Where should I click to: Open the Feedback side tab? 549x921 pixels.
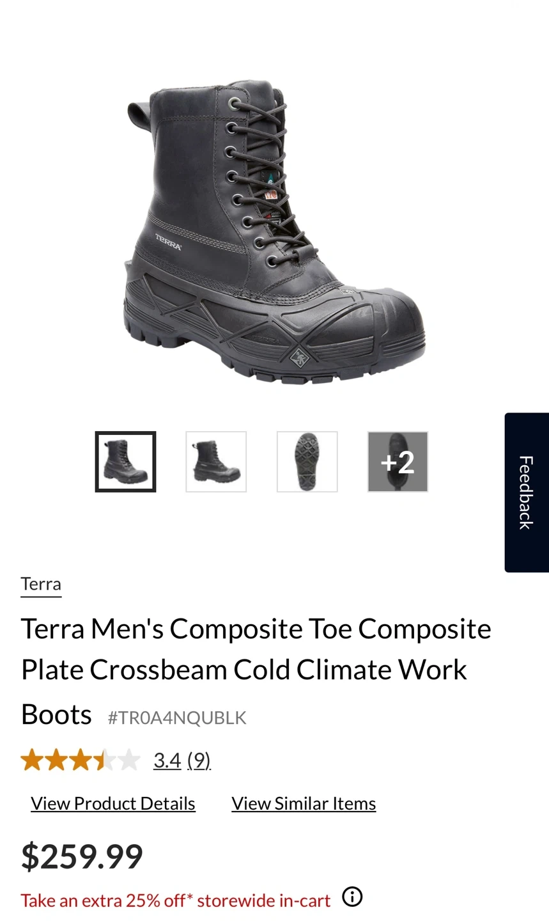coord(526,492)
